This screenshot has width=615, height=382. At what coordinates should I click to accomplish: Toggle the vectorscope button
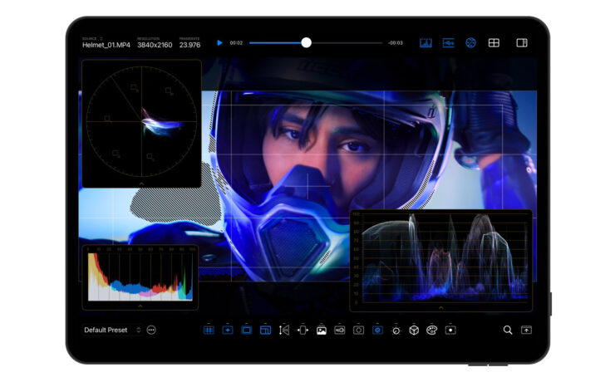[470, 42]
